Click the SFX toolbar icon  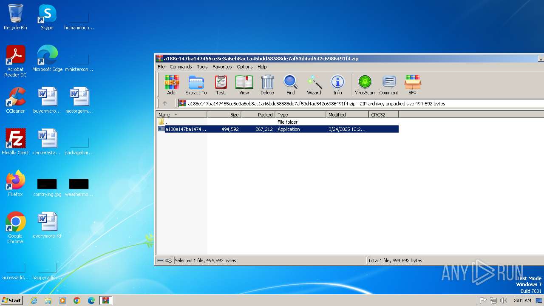click(x=412, y=85)
